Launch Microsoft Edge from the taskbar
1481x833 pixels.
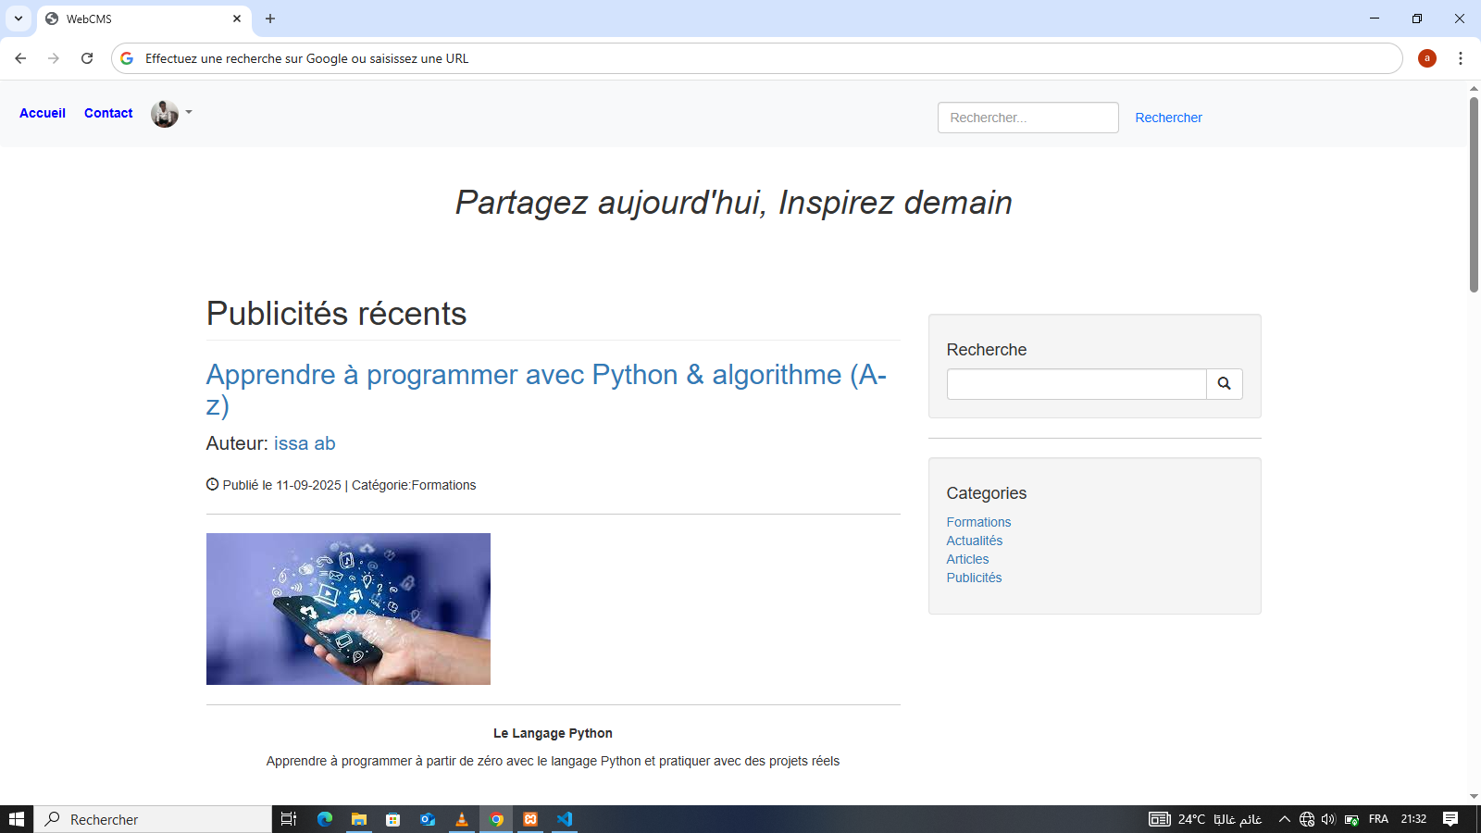[x=324, y=819]
